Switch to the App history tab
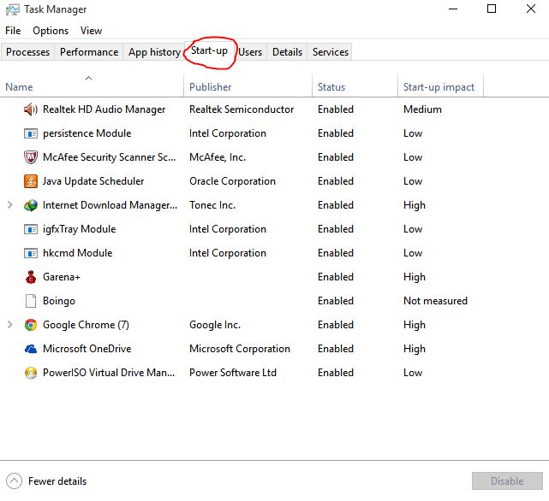This screenshot has width=549, height=501. point(154,52)
